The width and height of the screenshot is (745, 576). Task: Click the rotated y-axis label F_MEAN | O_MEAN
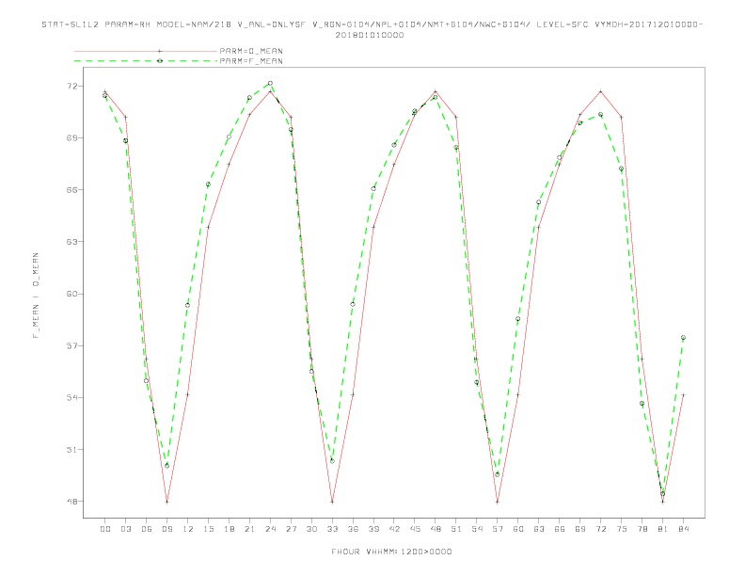(x=36, y=296)
